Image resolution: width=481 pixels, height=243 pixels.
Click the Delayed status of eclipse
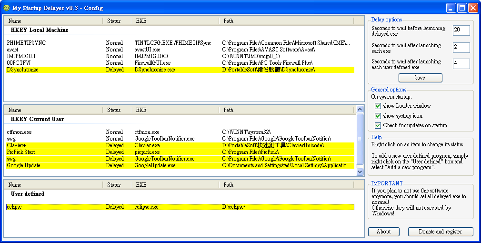point(115,207)
